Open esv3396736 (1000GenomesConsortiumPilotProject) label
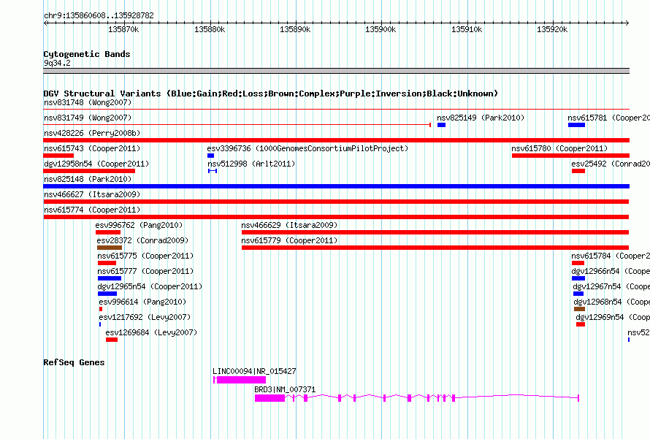 point(307,148)
